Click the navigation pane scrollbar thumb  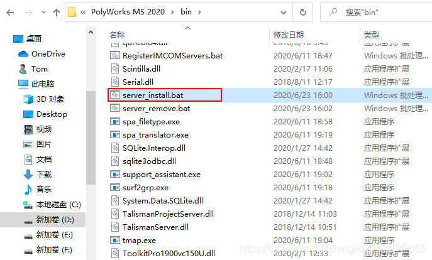(x=91, y=138)
